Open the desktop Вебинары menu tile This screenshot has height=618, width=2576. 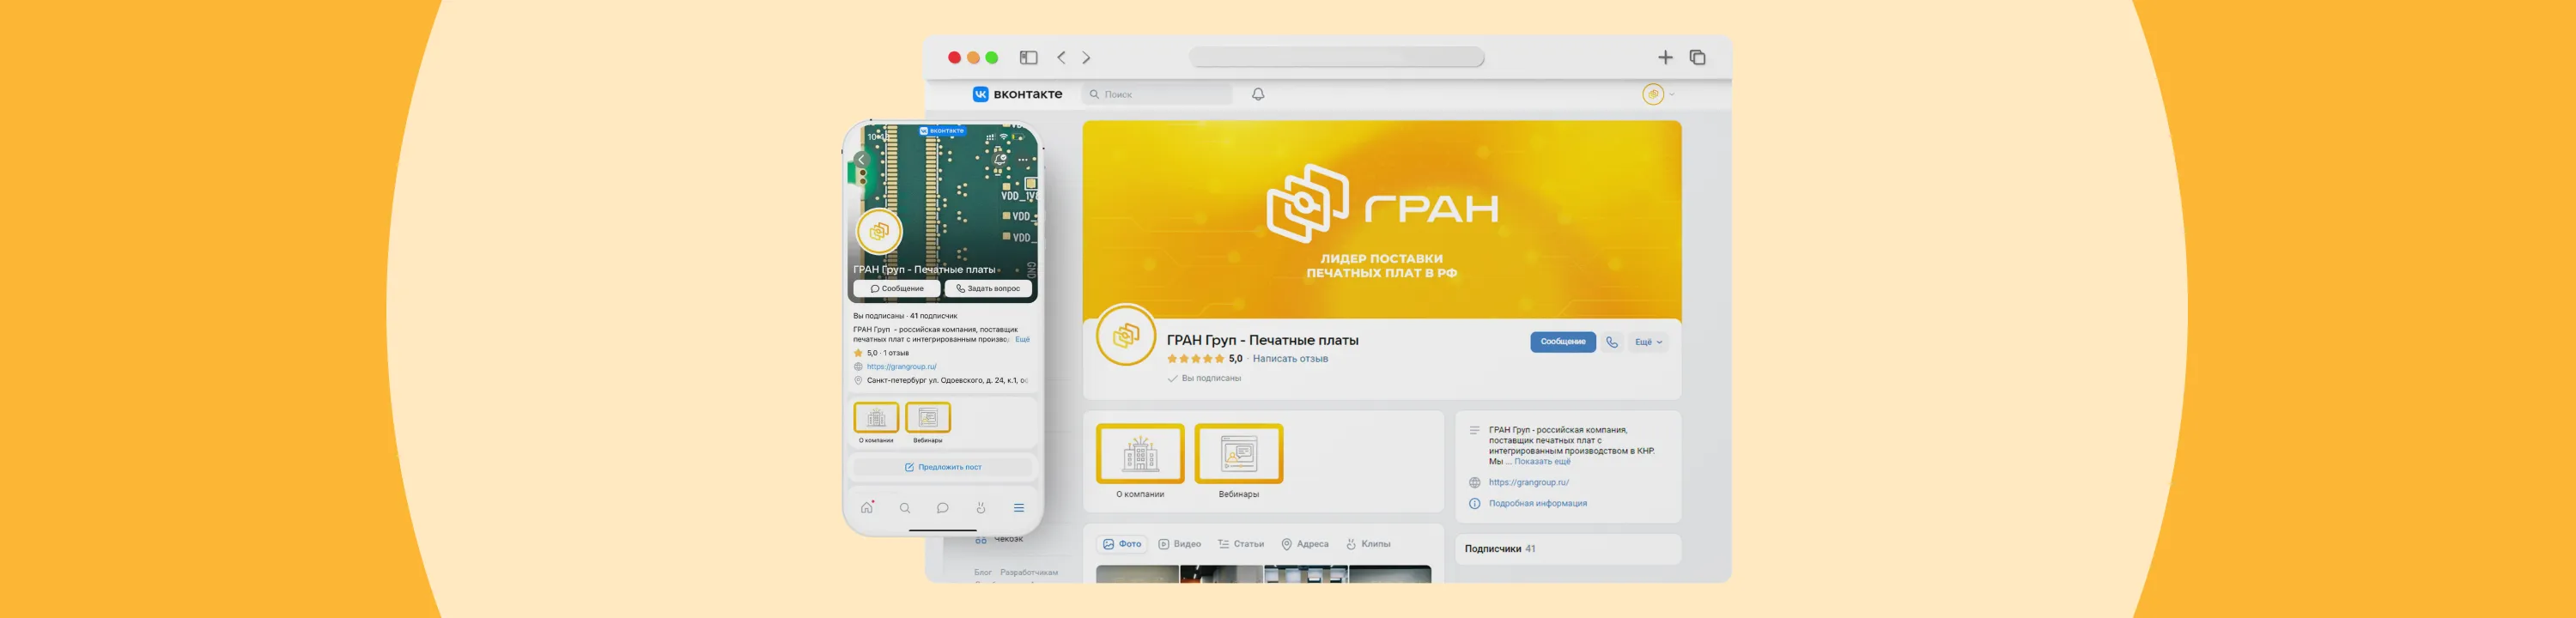coord(1239,461)
